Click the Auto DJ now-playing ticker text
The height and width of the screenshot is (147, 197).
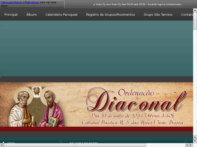[138, 4]
